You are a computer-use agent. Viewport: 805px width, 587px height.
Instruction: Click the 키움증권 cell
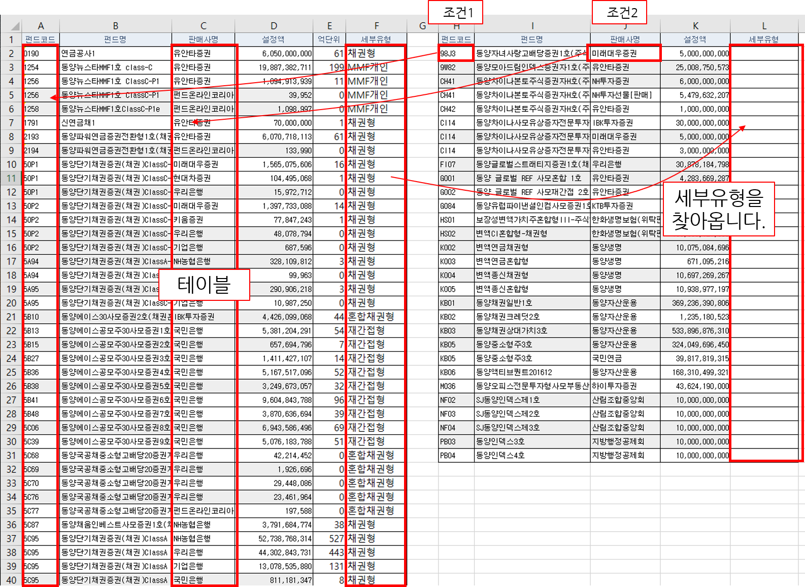(x=203, y=220)
